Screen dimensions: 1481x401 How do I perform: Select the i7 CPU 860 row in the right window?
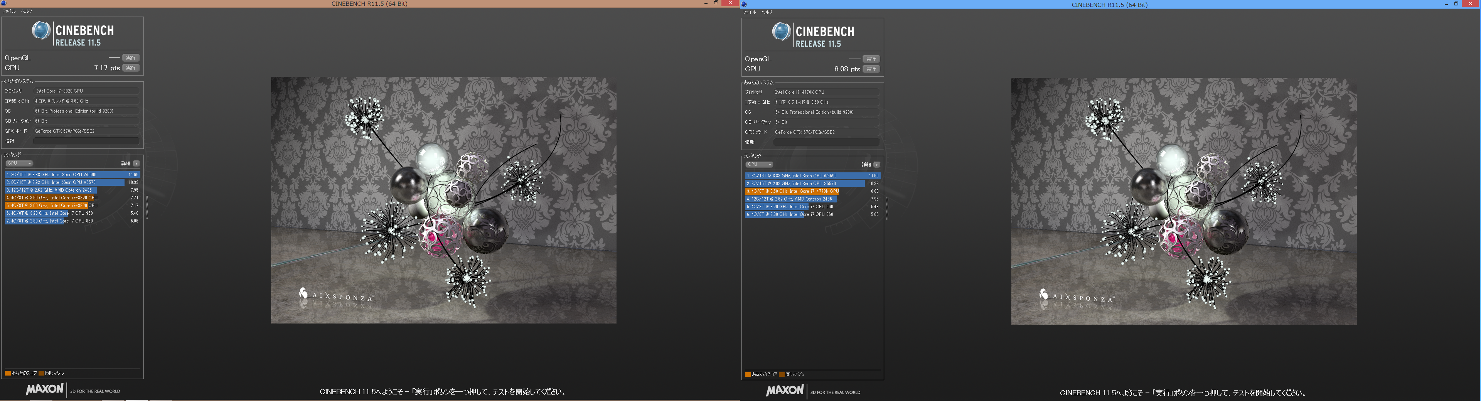(x=813, y=214)
